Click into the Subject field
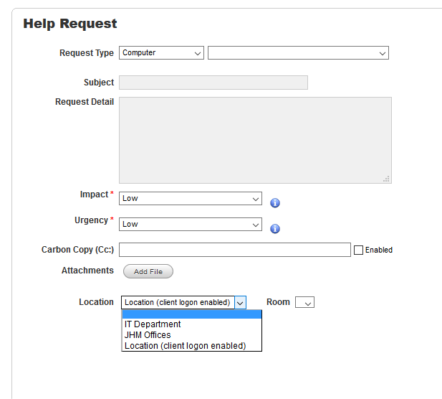 (213, 83)
